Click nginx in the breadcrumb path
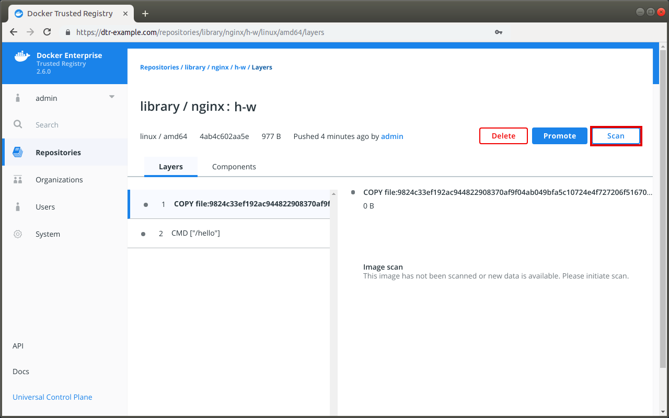 [220, 67]
